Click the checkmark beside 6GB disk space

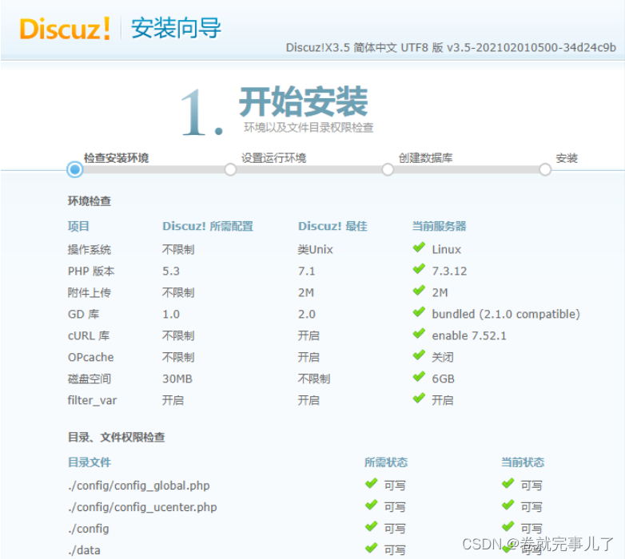pyautogui.click(x=419, y=377)
